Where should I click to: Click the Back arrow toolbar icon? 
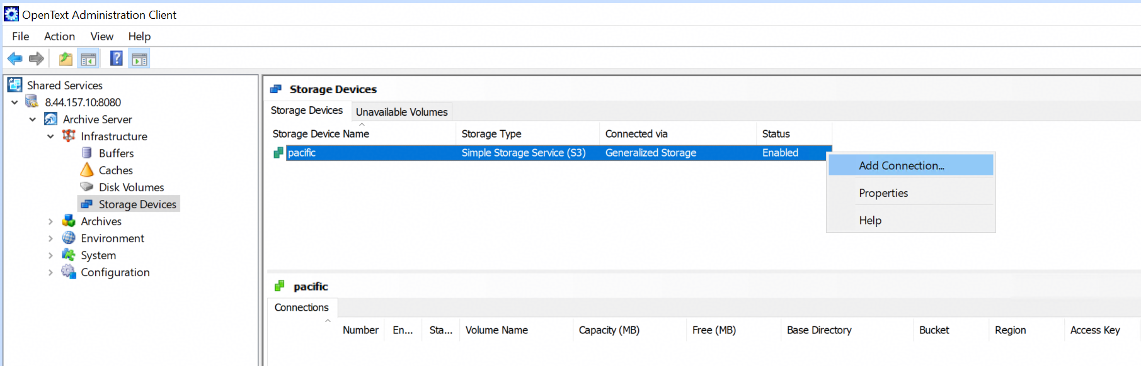14,59
